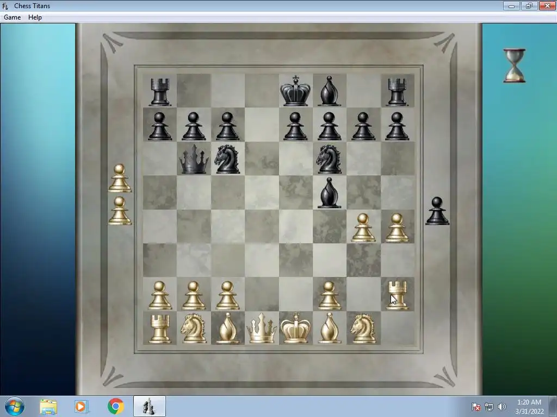
Task: Select the white king on e1
Action: point(295,327)
